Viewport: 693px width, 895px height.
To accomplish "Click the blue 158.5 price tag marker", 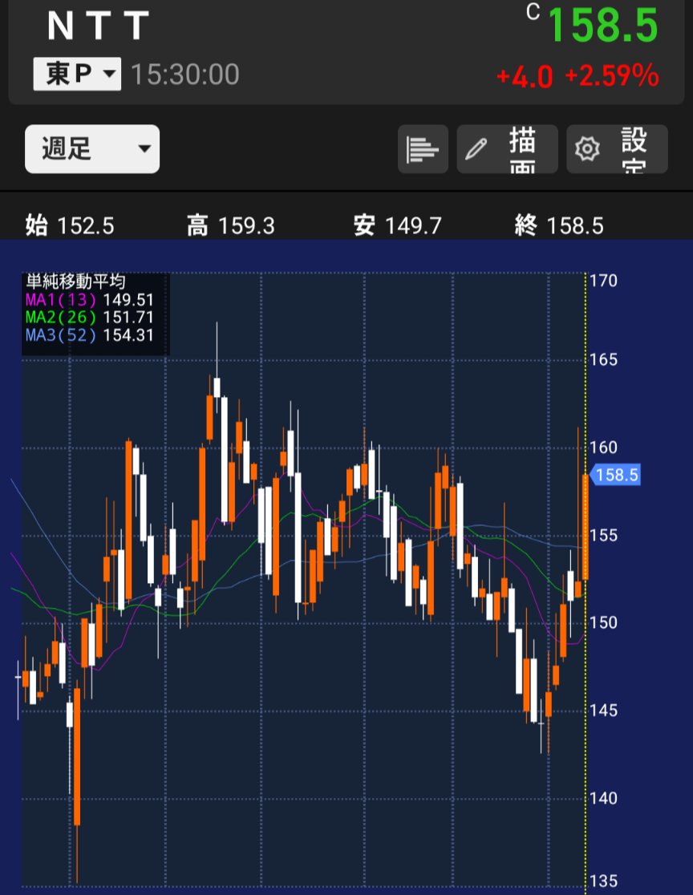I will [615, 475].
